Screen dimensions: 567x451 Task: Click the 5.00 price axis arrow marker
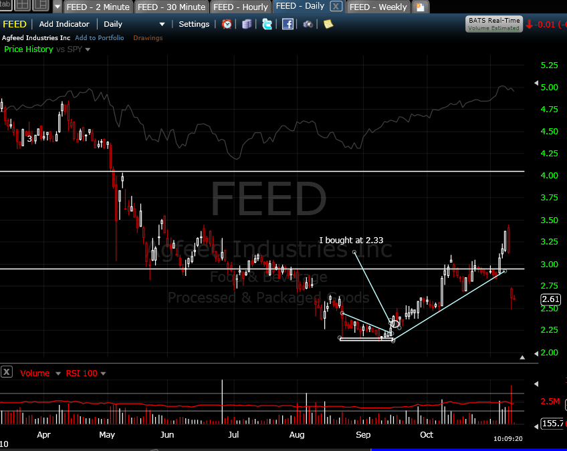[x=536, y=83]
